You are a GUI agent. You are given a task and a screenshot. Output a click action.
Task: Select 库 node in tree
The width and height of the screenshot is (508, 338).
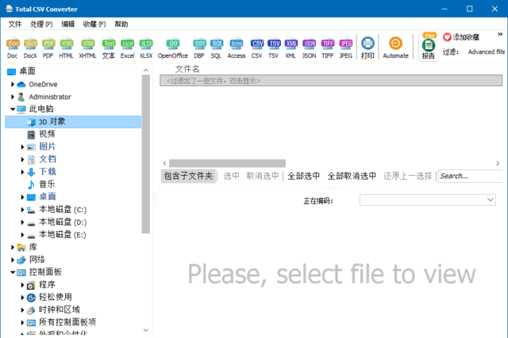pos(33,247)
